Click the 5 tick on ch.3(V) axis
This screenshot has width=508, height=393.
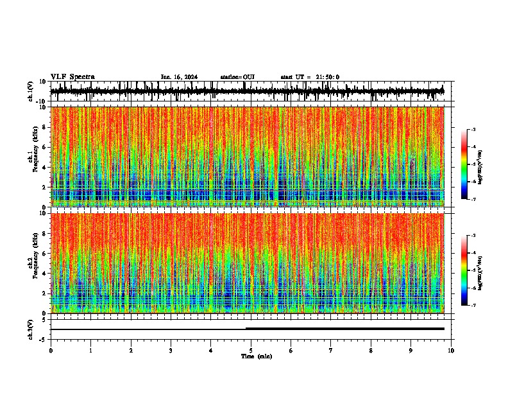[x=44, y=319]
